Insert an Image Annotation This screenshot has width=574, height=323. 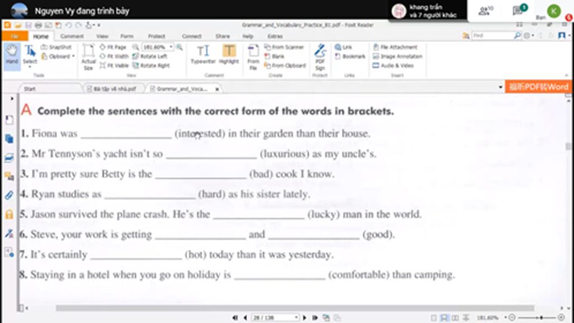[x=397, y=57]
